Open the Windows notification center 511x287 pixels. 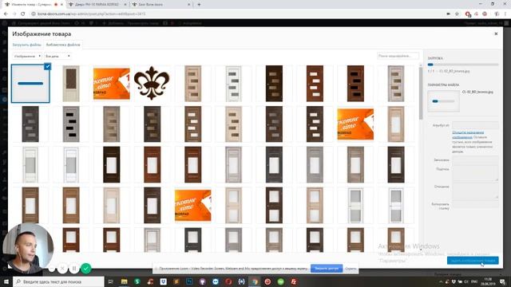pos(502,281)
